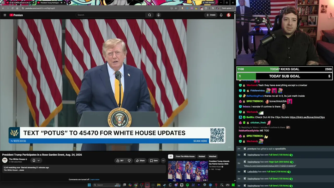Open Premiere Pro from the taskbar
The width and height of the screenshot is (334, 188).
tap(199, 185)
